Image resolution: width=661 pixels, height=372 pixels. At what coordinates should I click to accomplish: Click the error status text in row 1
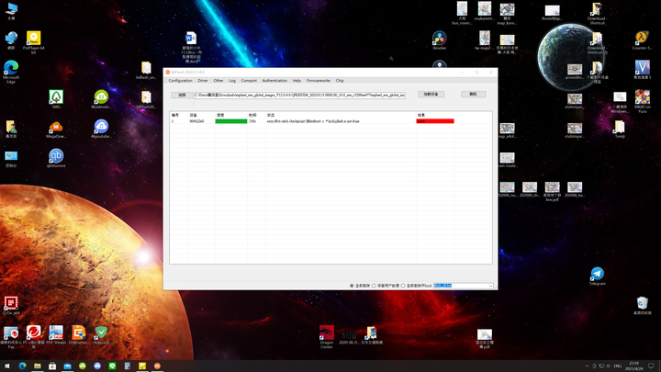point(313,121)
